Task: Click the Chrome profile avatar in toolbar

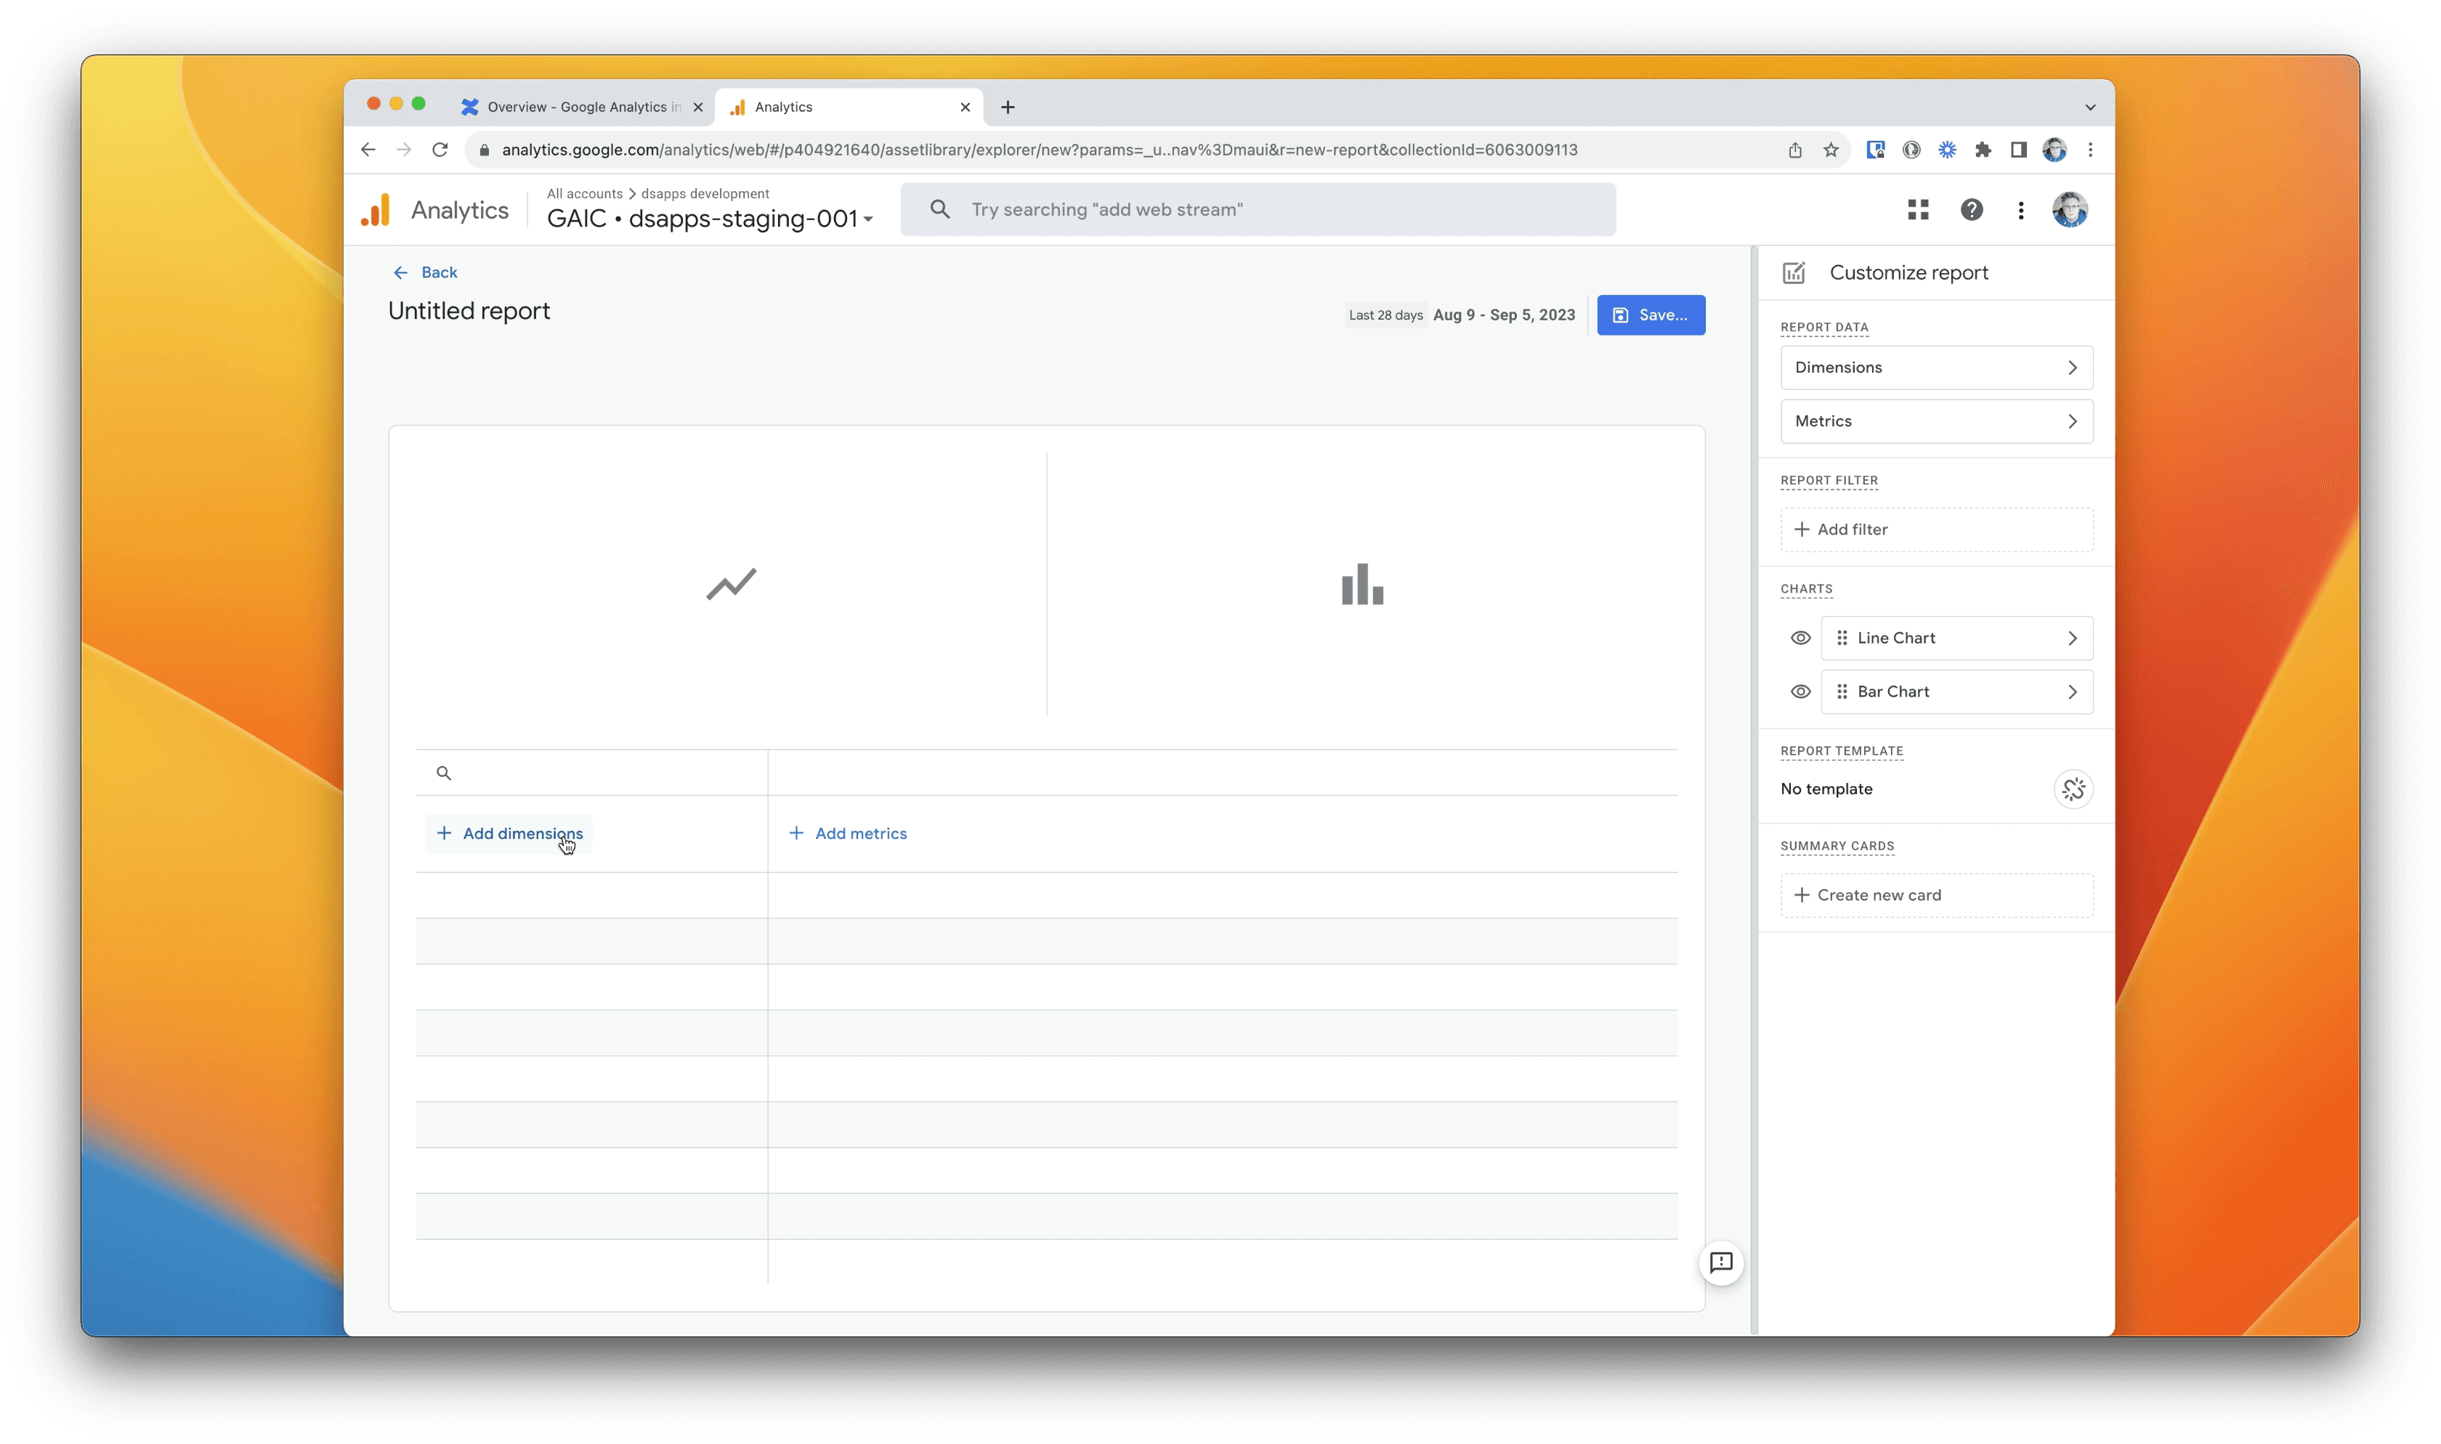Action: [x=2054, y=149]
